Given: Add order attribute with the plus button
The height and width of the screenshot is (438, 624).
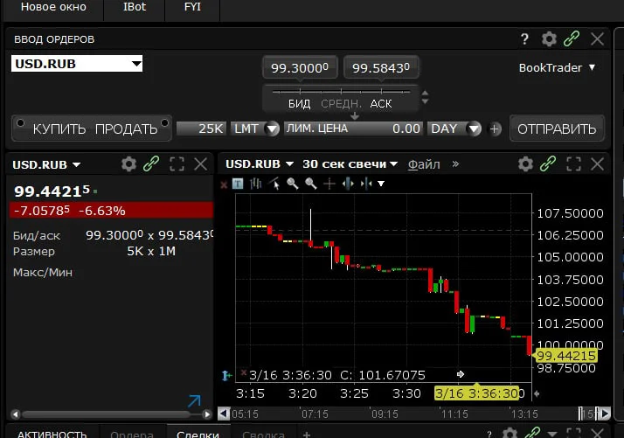Looking at the screenshot, I should 495,129.
